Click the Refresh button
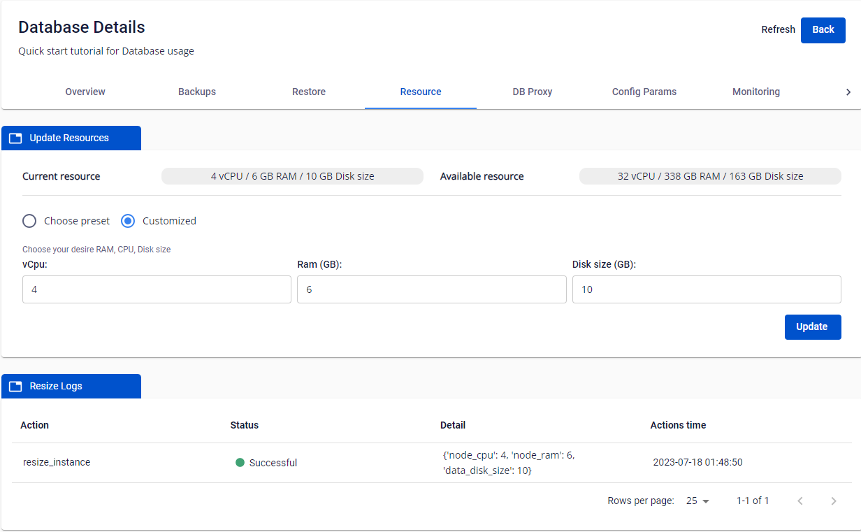The image size is (861, 532). 779,29
